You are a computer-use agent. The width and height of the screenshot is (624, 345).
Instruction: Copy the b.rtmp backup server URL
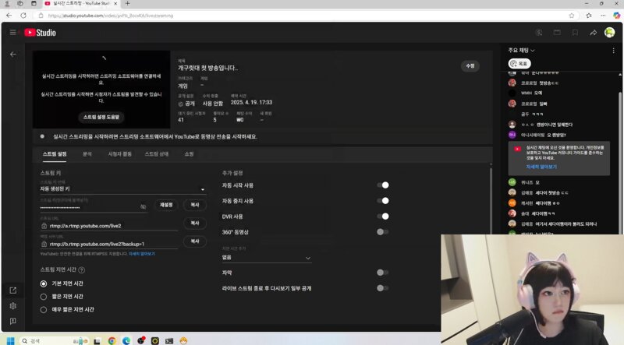tap(194, 241)
